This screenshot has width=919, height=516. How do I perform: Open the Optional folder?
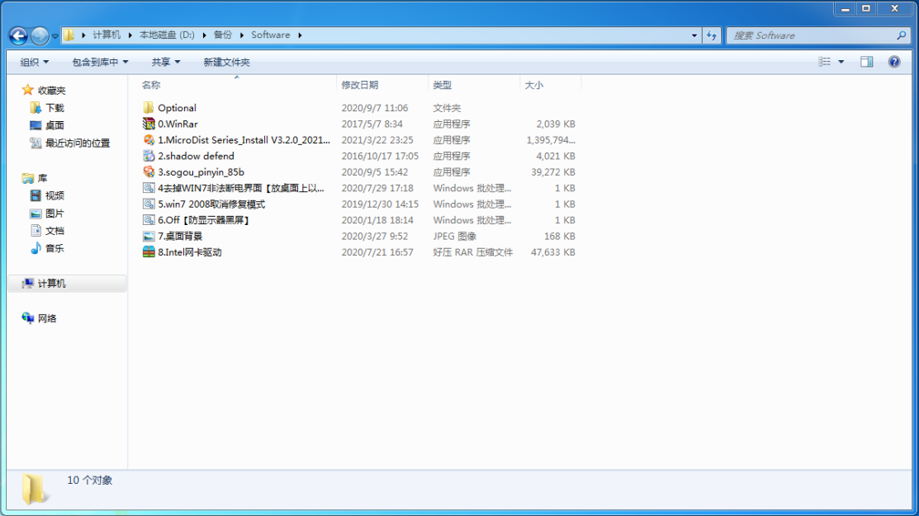[177, 108]
